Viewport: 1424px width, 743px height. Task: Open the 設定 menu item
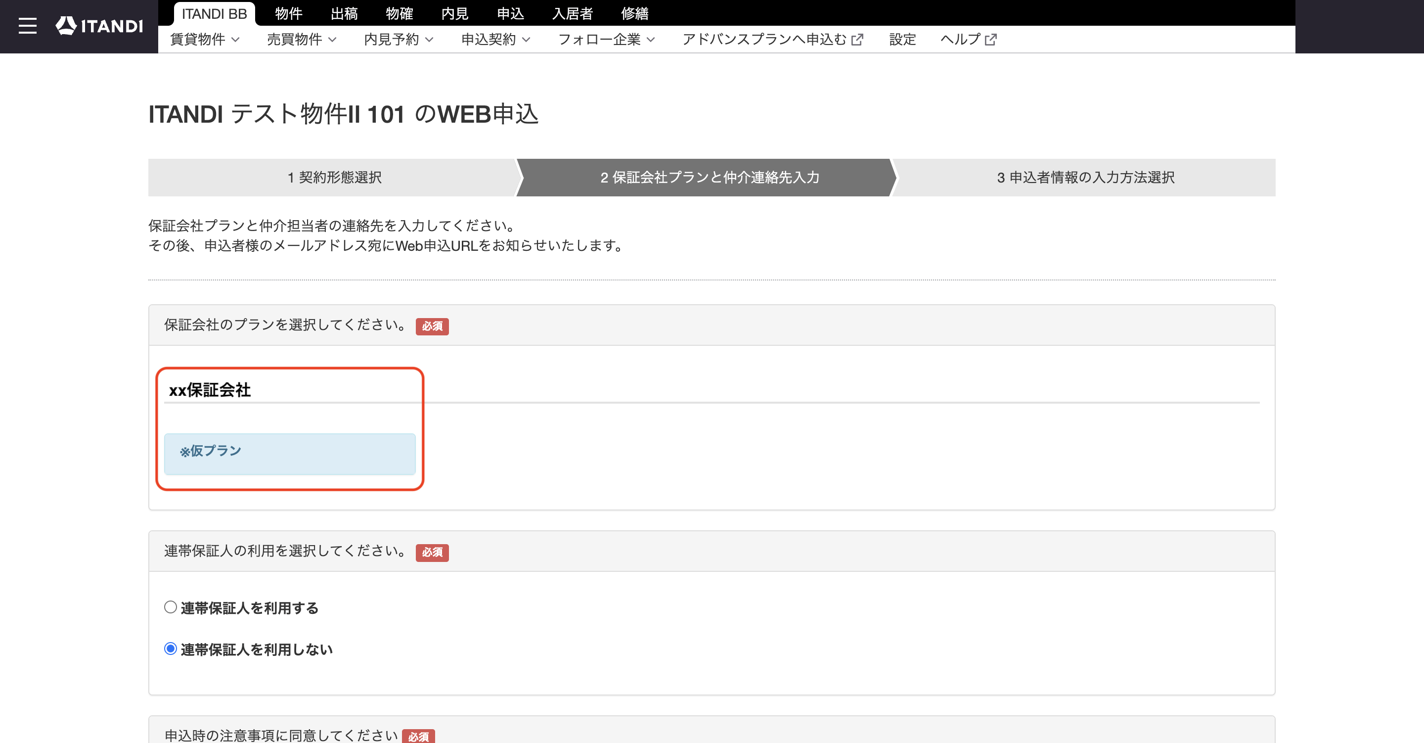[903, 40]
